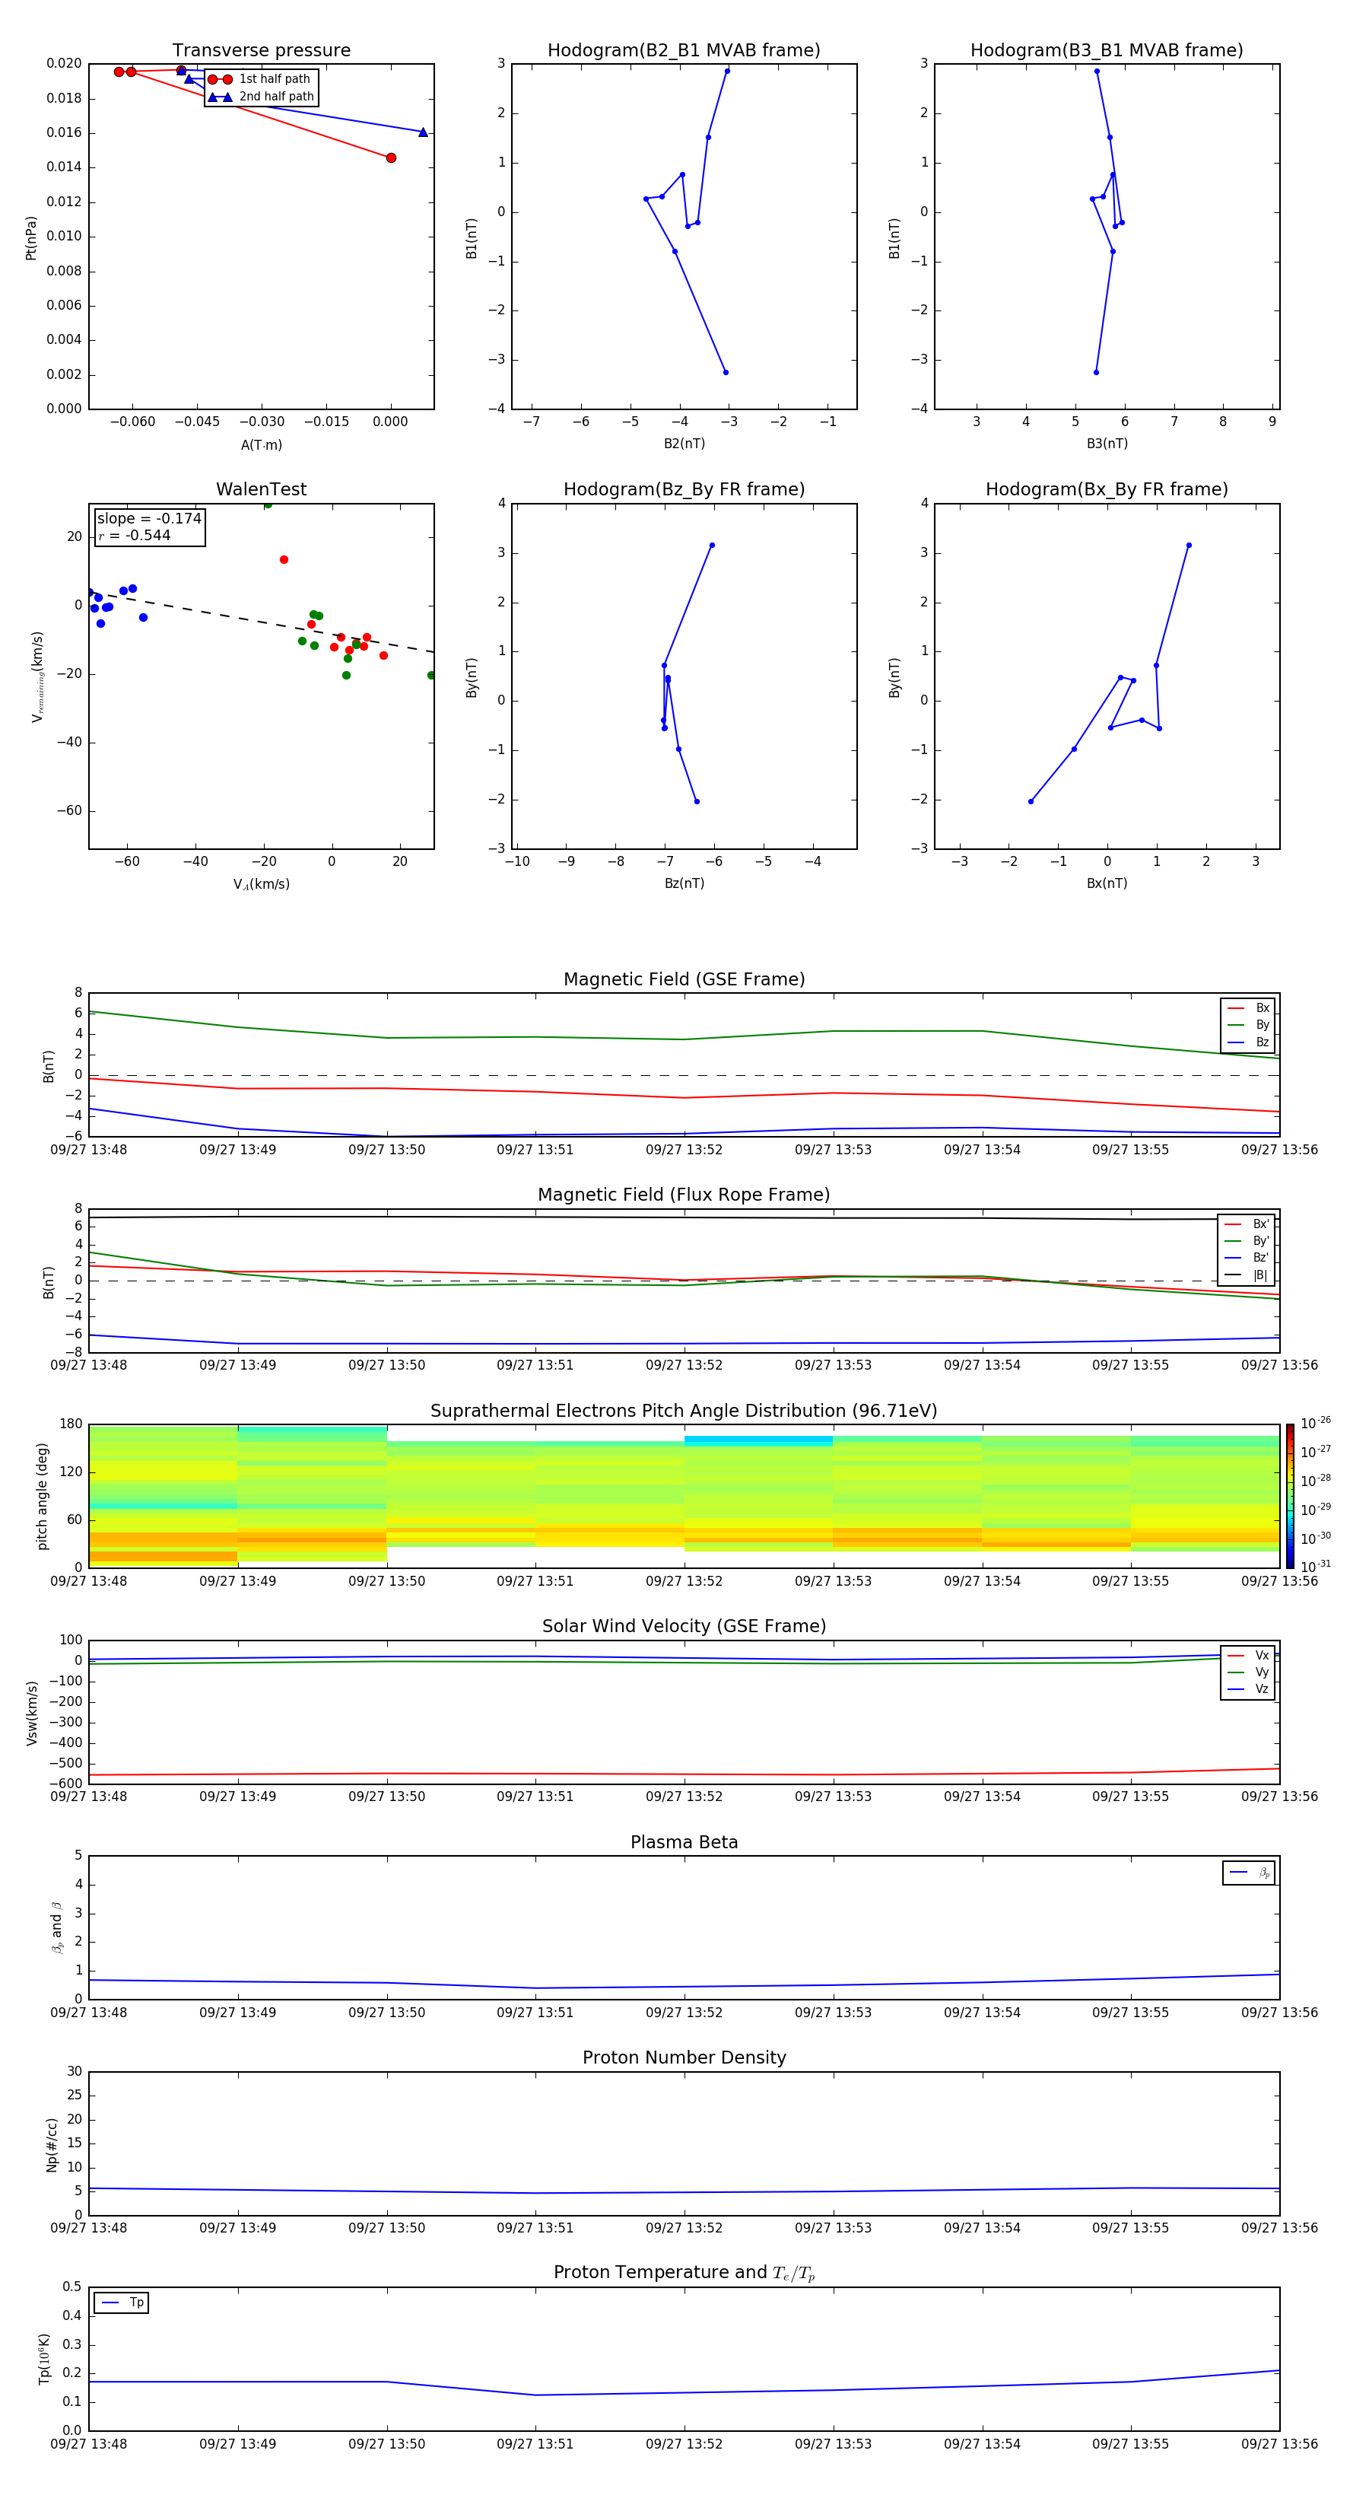Select the 'Proton Number Density' title
This screenshot has height=2511, width=1369.
(x=684, y=2057)
